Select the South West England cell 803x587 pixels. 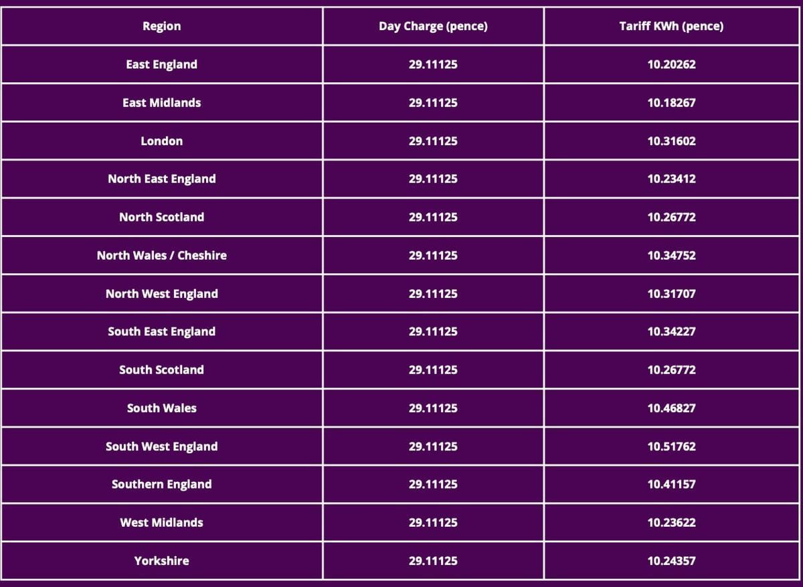click(161, 446)
